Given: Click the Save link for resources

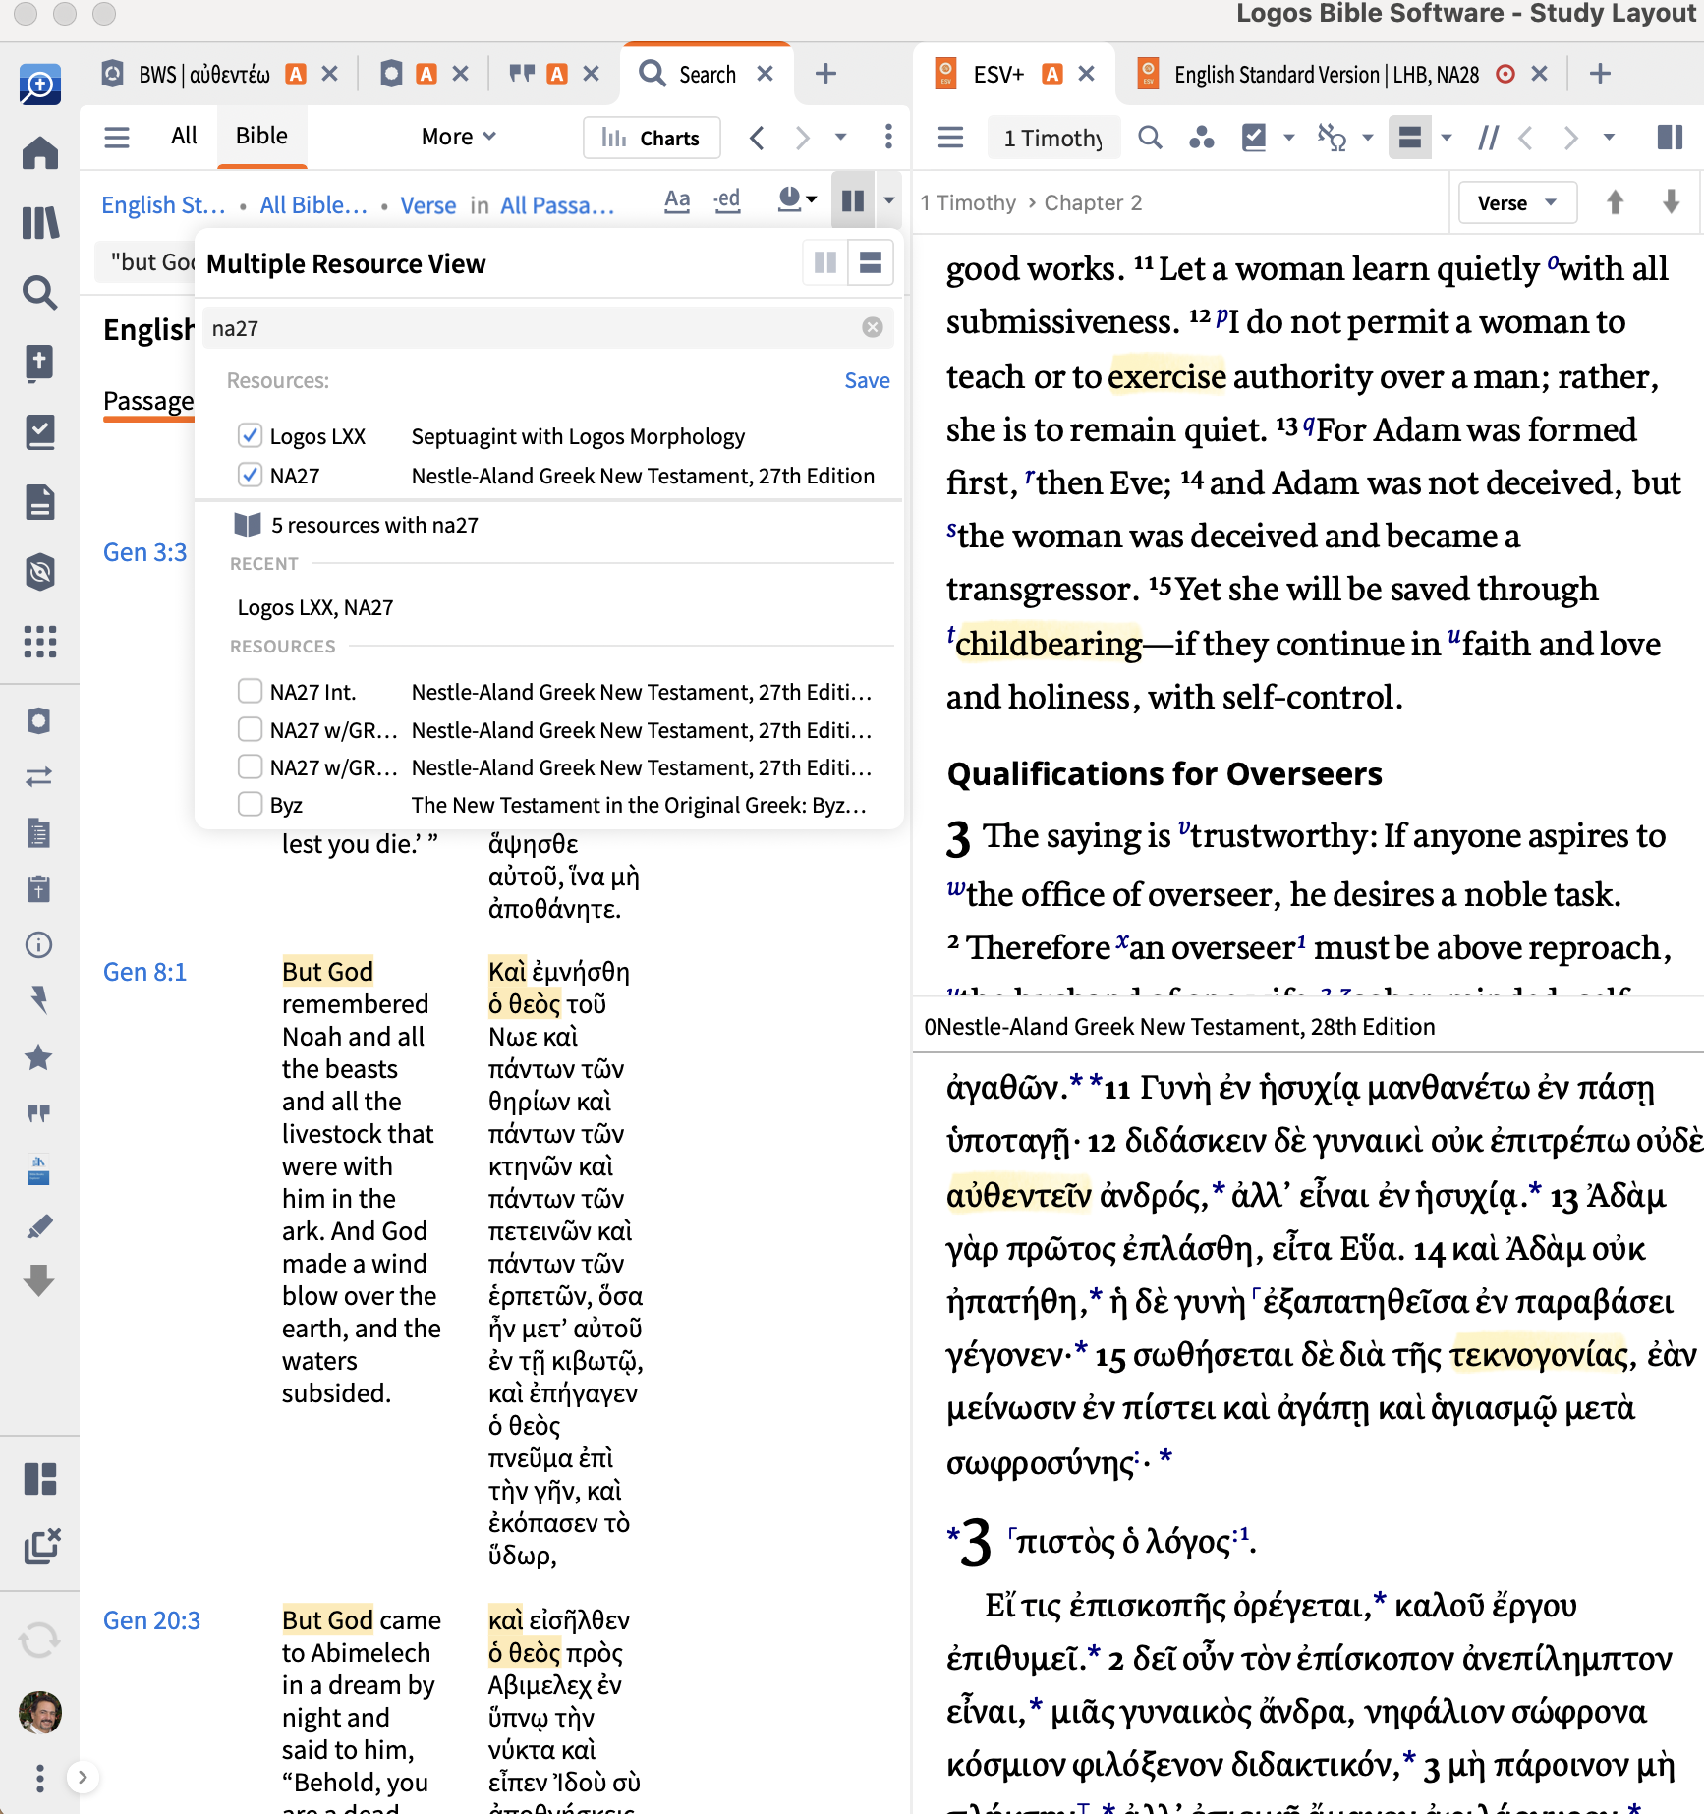Looking at the screenshot, I should (867, 380).
